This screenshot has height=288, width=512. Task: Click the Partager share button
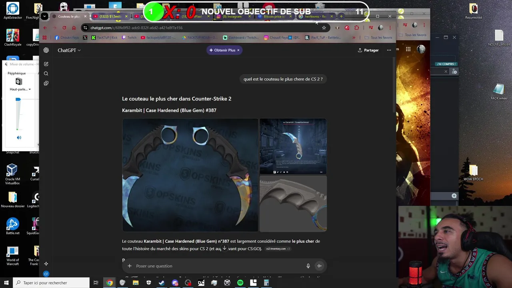368,50
